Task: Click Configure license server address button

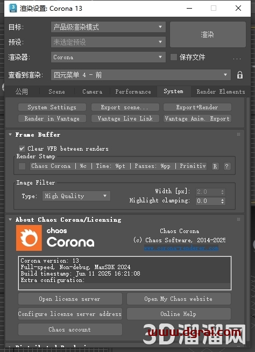Action: pos(70,314)
